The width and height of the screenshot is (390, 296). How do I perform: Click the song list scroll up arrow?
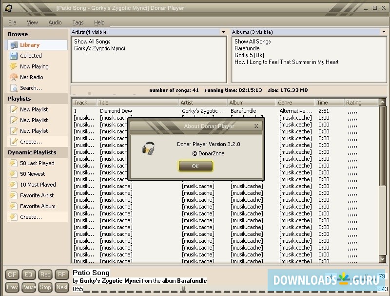coord(383,102)
